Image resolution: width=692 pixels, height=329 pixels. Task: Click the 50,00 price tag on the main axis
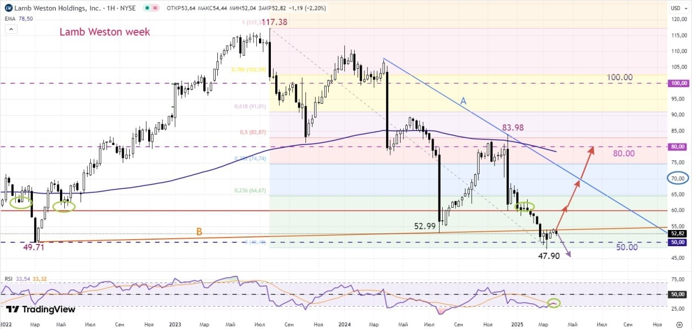[x=678, y=242]
